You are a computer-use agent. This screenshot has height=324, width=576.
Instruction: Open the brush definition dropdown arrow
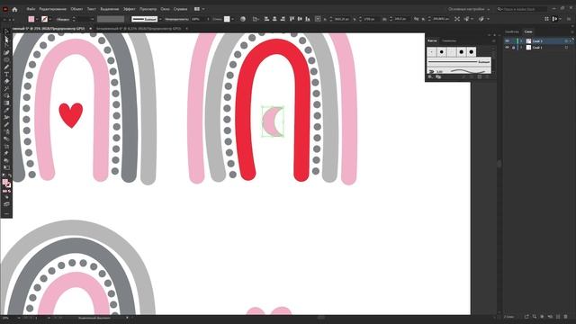coord(160,19)
